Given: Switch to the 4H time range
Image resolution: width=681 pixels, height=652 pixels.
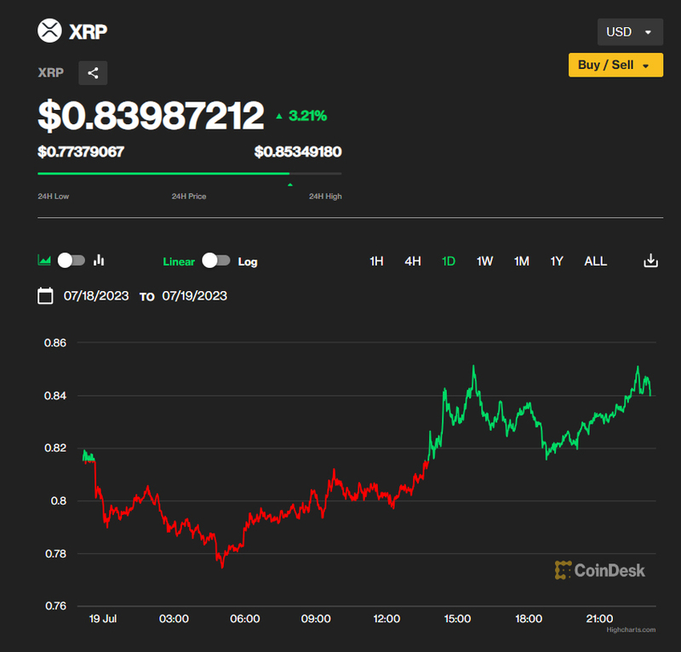Looking at the screenshot, I should click(x=413, y=261).
